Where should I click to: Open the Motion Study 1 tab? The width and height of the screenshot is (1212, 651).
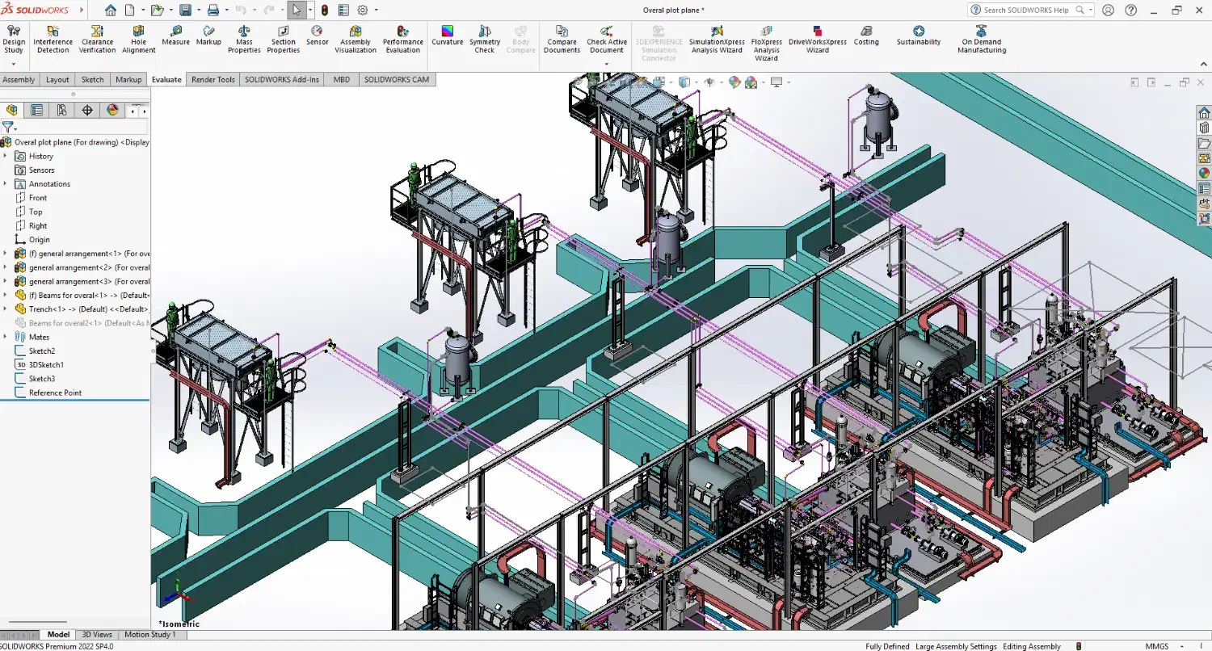pos(149,635)
